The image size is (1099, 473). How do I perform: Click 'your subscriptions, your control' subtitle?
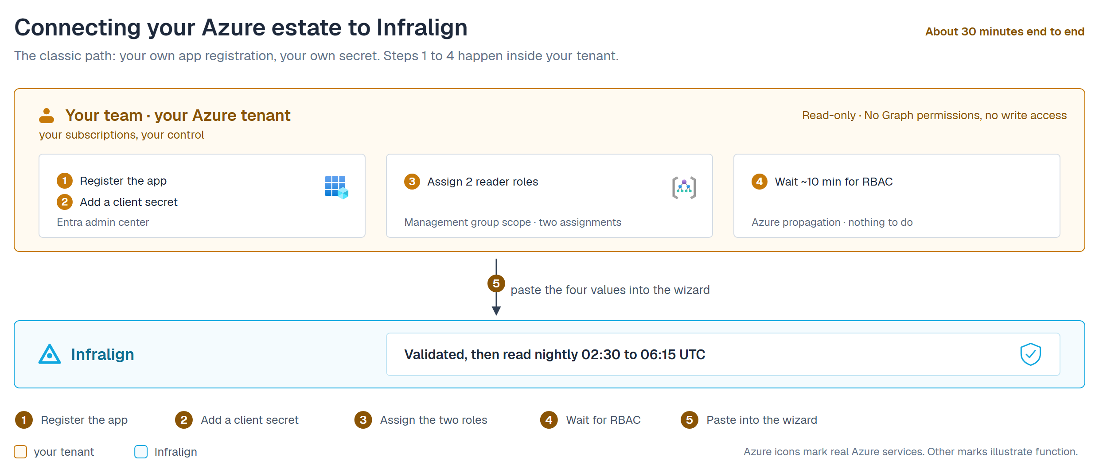pyautogui.click(x=121, y=135)
